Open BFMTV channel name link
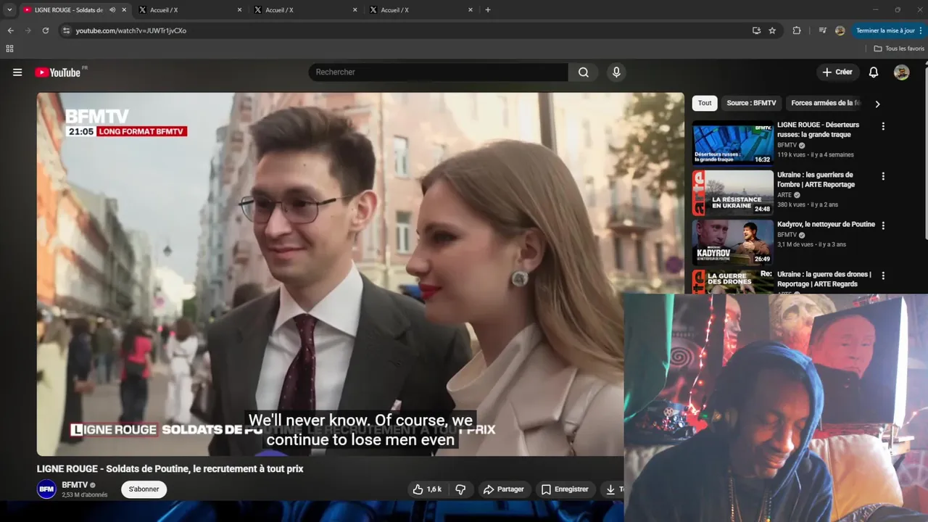Viewport: 928px width, 522px height. pos(75,484)
